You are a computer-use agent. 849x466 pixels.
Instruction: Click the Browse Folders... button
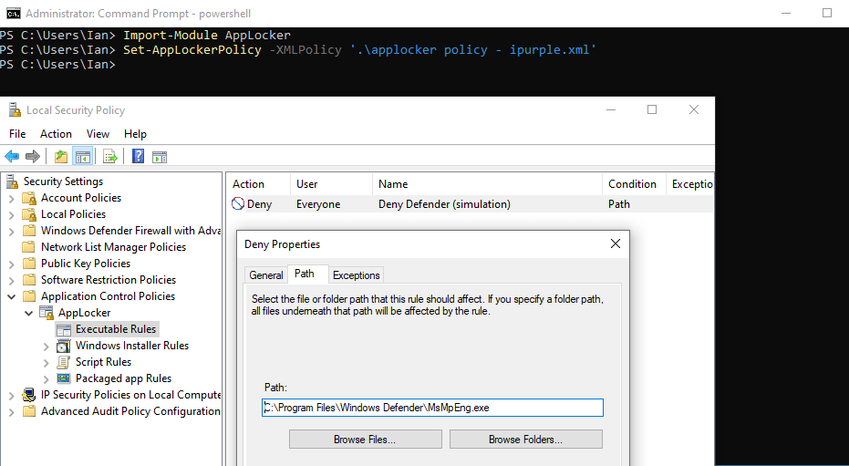[x=525, y=440]
